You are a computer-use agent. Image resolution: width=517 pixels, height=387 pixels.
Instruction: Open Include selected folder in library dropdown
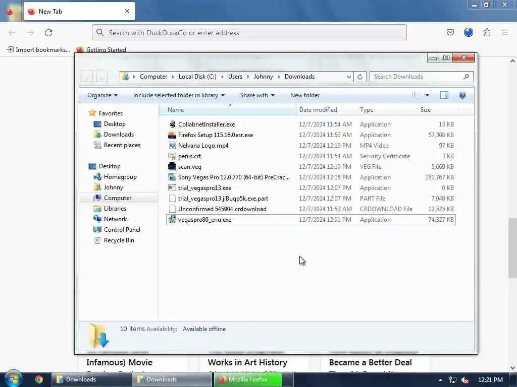[179, 95]
